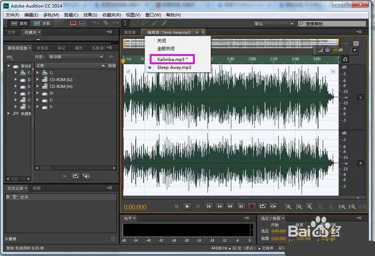Click the Rewind button
The height and width of the screenshot is (256, 375).
click(219, 206)
